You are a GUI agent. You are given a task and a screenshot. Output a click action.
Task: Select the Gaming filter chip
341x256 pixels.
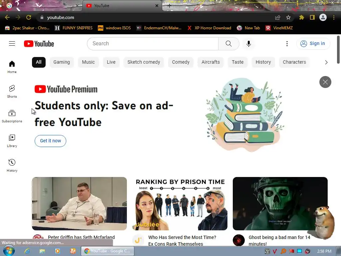point(62,62)
